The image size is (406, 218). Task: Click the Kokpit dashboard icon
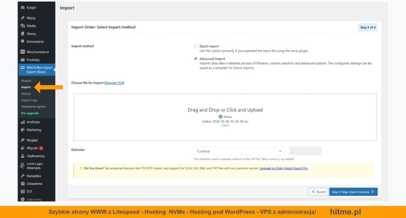23,8
